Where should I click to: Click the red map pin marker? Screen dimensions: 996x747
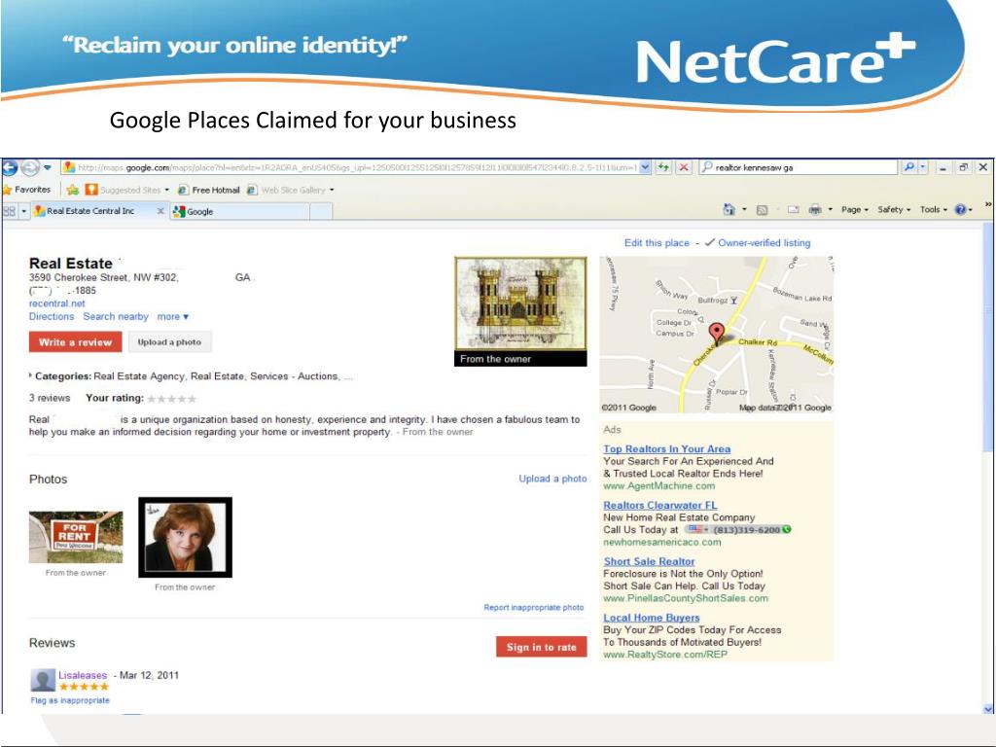(717, 333)
